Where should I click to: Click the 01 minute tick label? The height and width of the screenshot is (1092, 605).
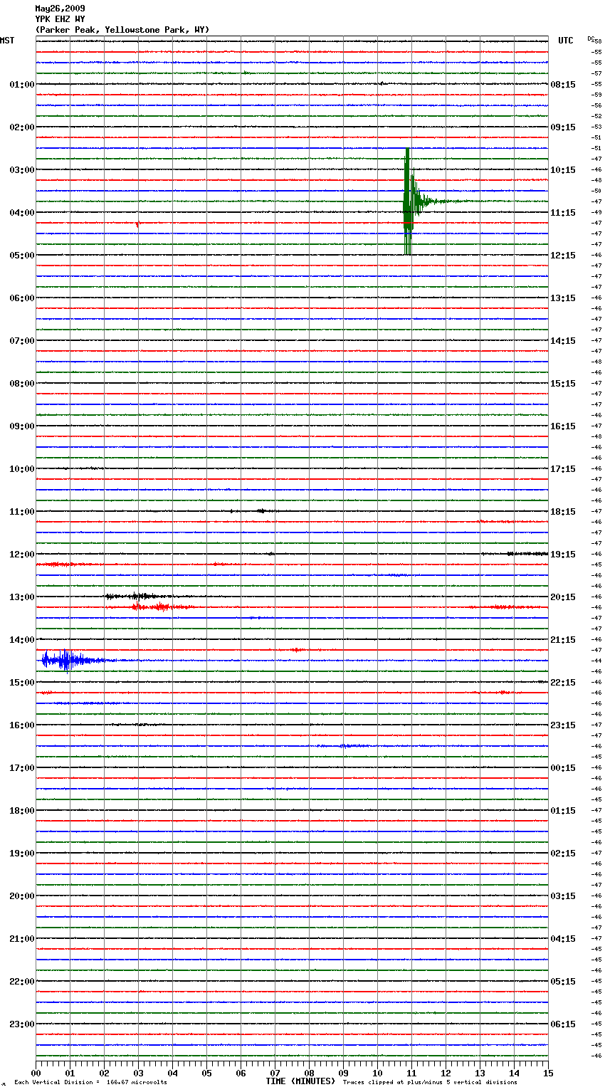70,1073
